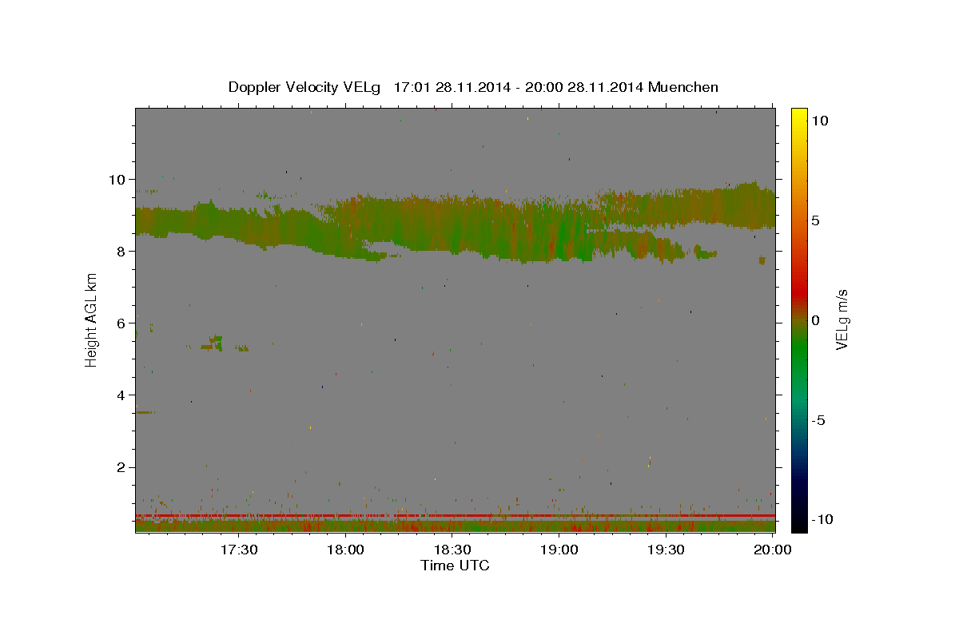Click the yellow top of the colorbar
The height and width of the screenshot is (639, 959).
pos(798,116)
